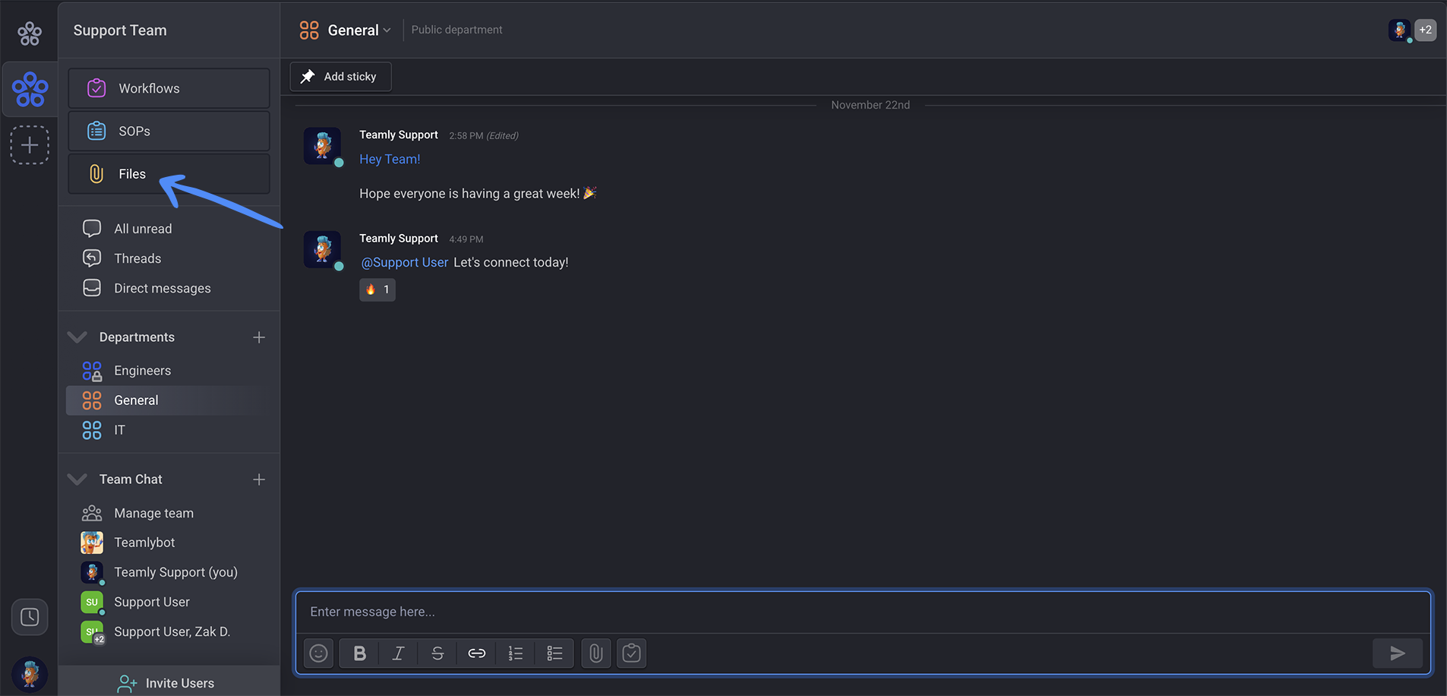Collapse the Departments section chevron
Image resolution: width=1447 pixels, height=696 pixels.
click(77, 337)
